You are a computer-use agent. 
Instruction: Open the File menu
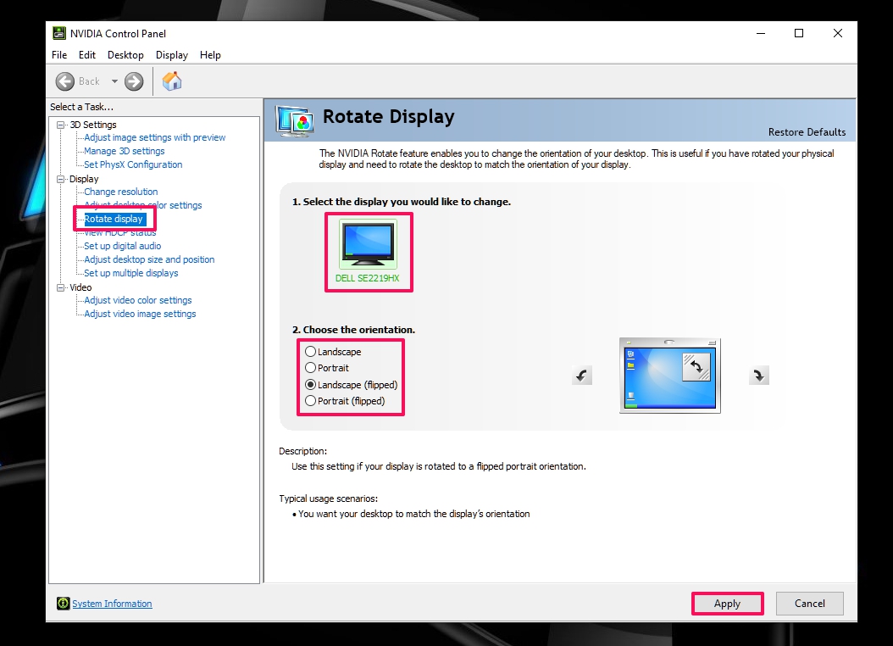(59, 55)
